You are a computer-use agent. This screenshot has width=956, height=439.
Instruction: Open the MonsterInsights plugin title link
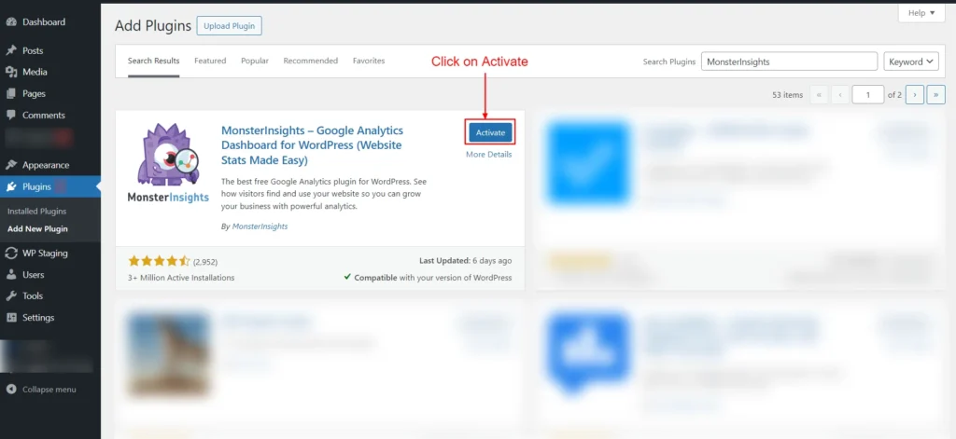point(312,145)
